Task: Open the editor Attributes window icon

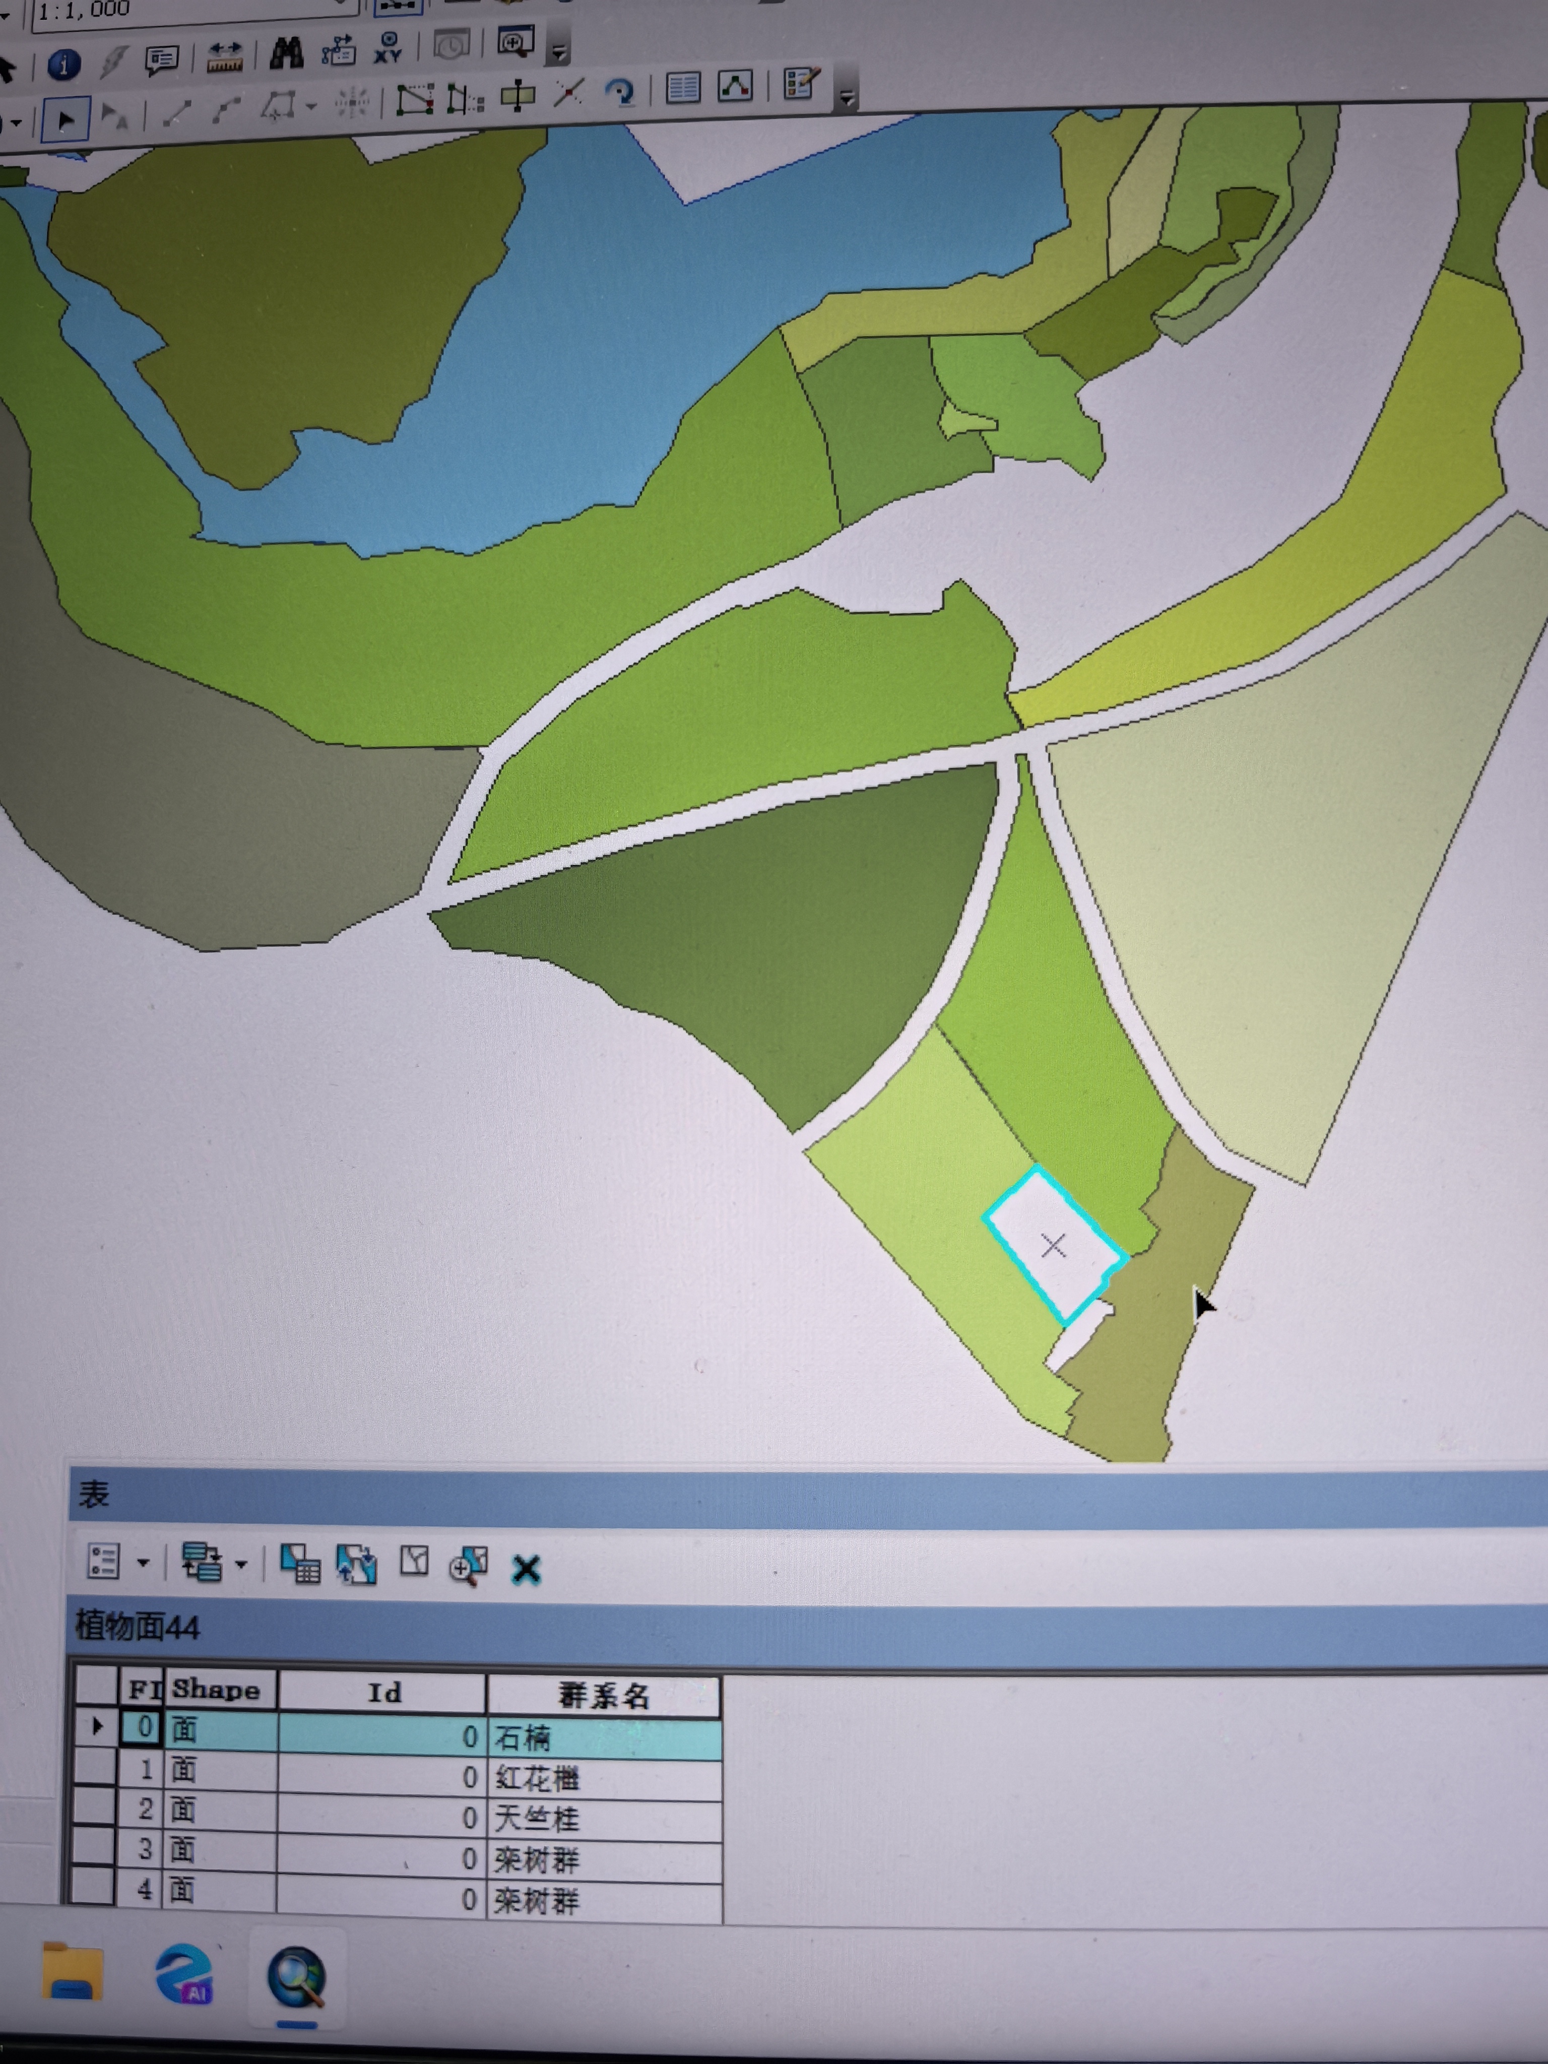Action: click(683, 89)
